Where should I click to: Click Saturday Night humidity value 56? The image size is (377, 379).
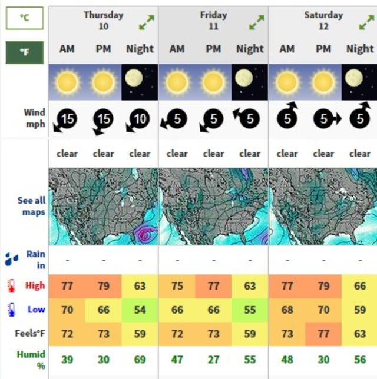click(x=360, y=360)
